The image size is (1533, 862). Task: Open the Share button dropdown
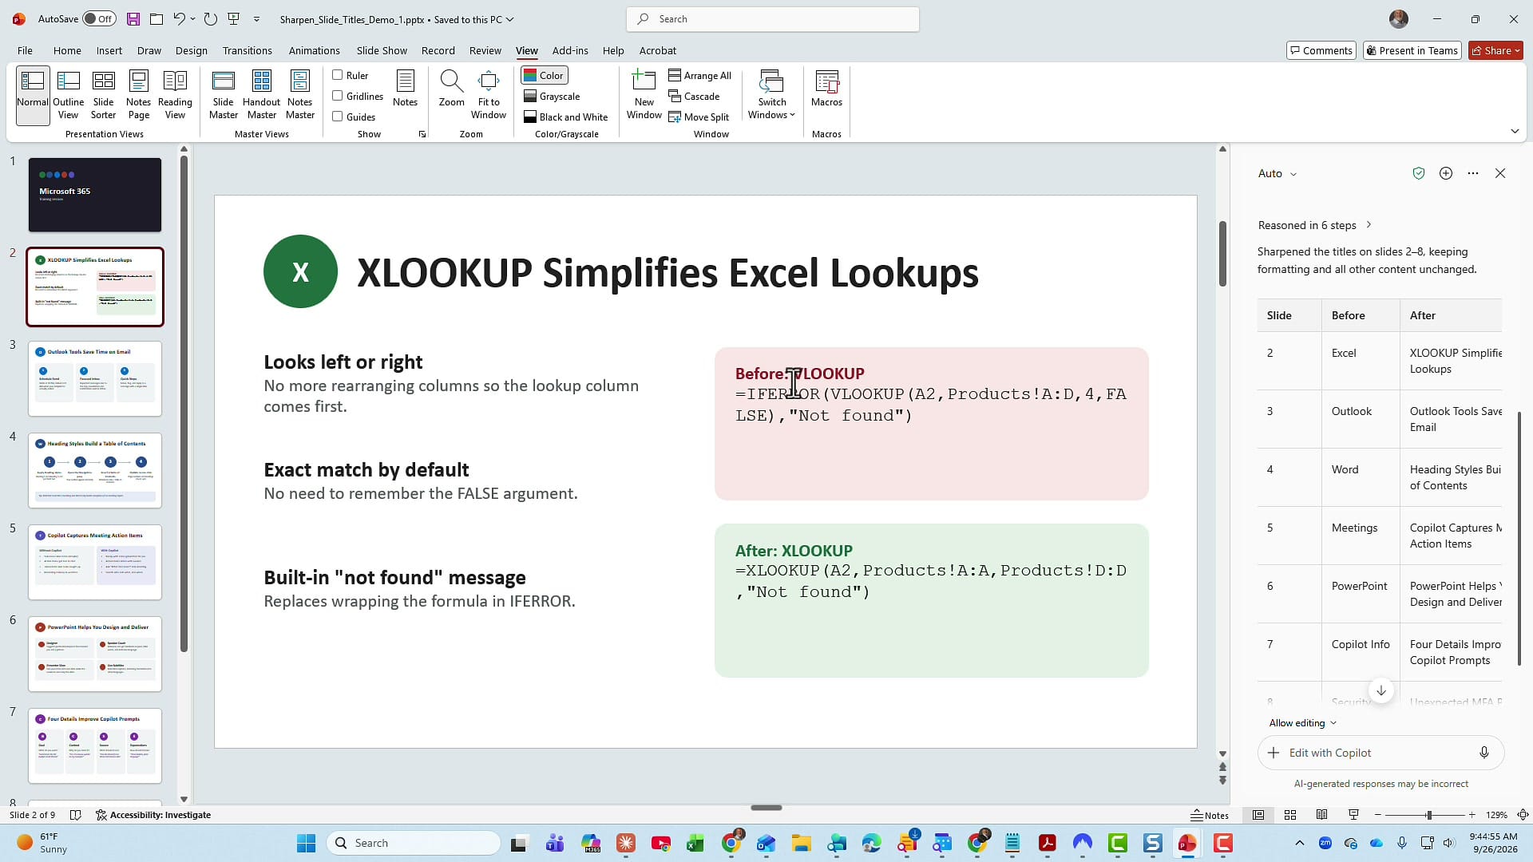tap(1495, 50)
